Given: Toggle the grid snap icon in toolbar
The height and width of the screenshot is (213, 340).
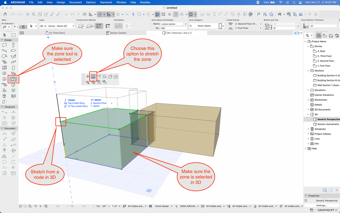Looking at the screenshot, I should (x=118, y=14).
